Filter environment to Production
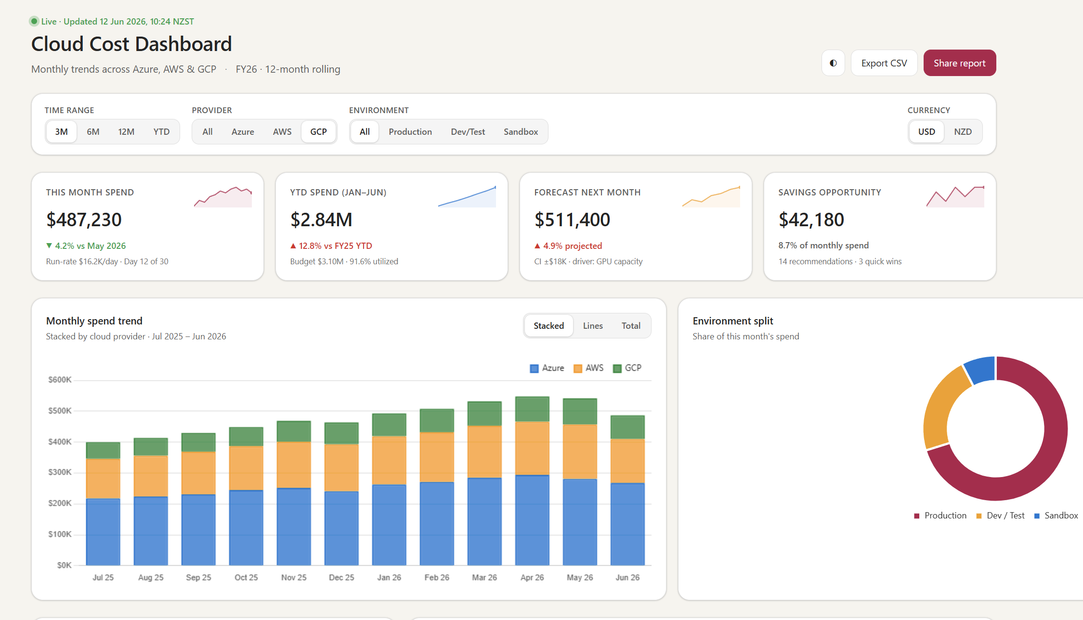This screenshot has width=1083, height=620. tap(410, 132)
